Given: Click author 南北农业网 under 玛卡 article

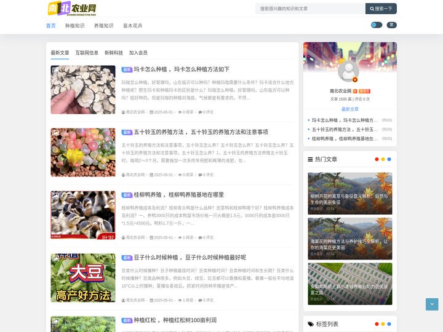Looking at the screenshot, I should [133, 112].
